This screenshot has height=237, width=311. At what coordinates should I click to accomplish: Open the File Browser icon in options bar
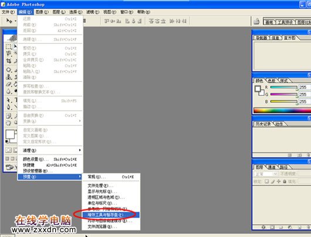(x=256, y=21)
